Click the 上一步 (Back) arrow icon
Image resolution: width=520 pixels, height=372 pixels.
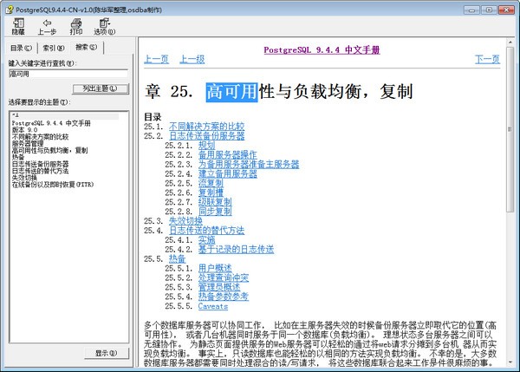tap(47, 23)
